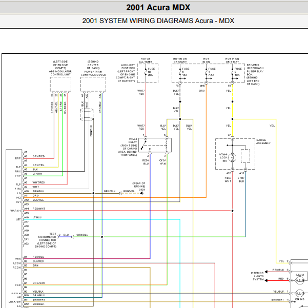Image resolution: width=308 pixels, height=308 pixels.
Task: Select the Fuse 6 15A symbol
Action: (180, 72)
